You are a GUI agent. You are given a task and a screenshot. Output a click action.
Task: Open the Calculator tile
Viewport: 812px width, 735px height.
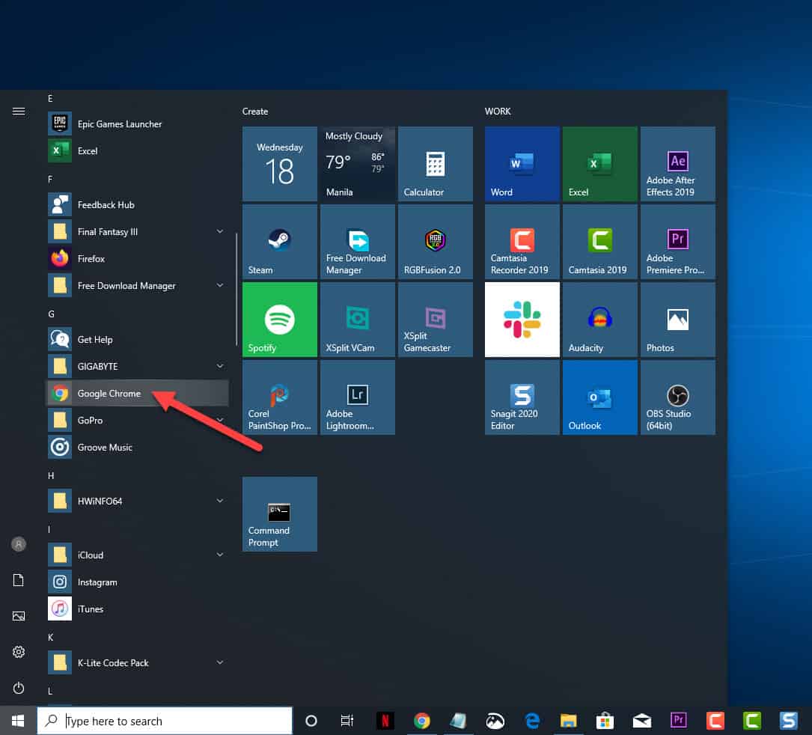tap(436, 164)
